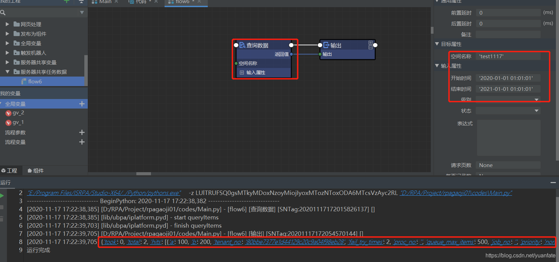This screenshot has width=559, height=262.
Task: Collapse the 目标属性 section
Action: coord(437,44)
